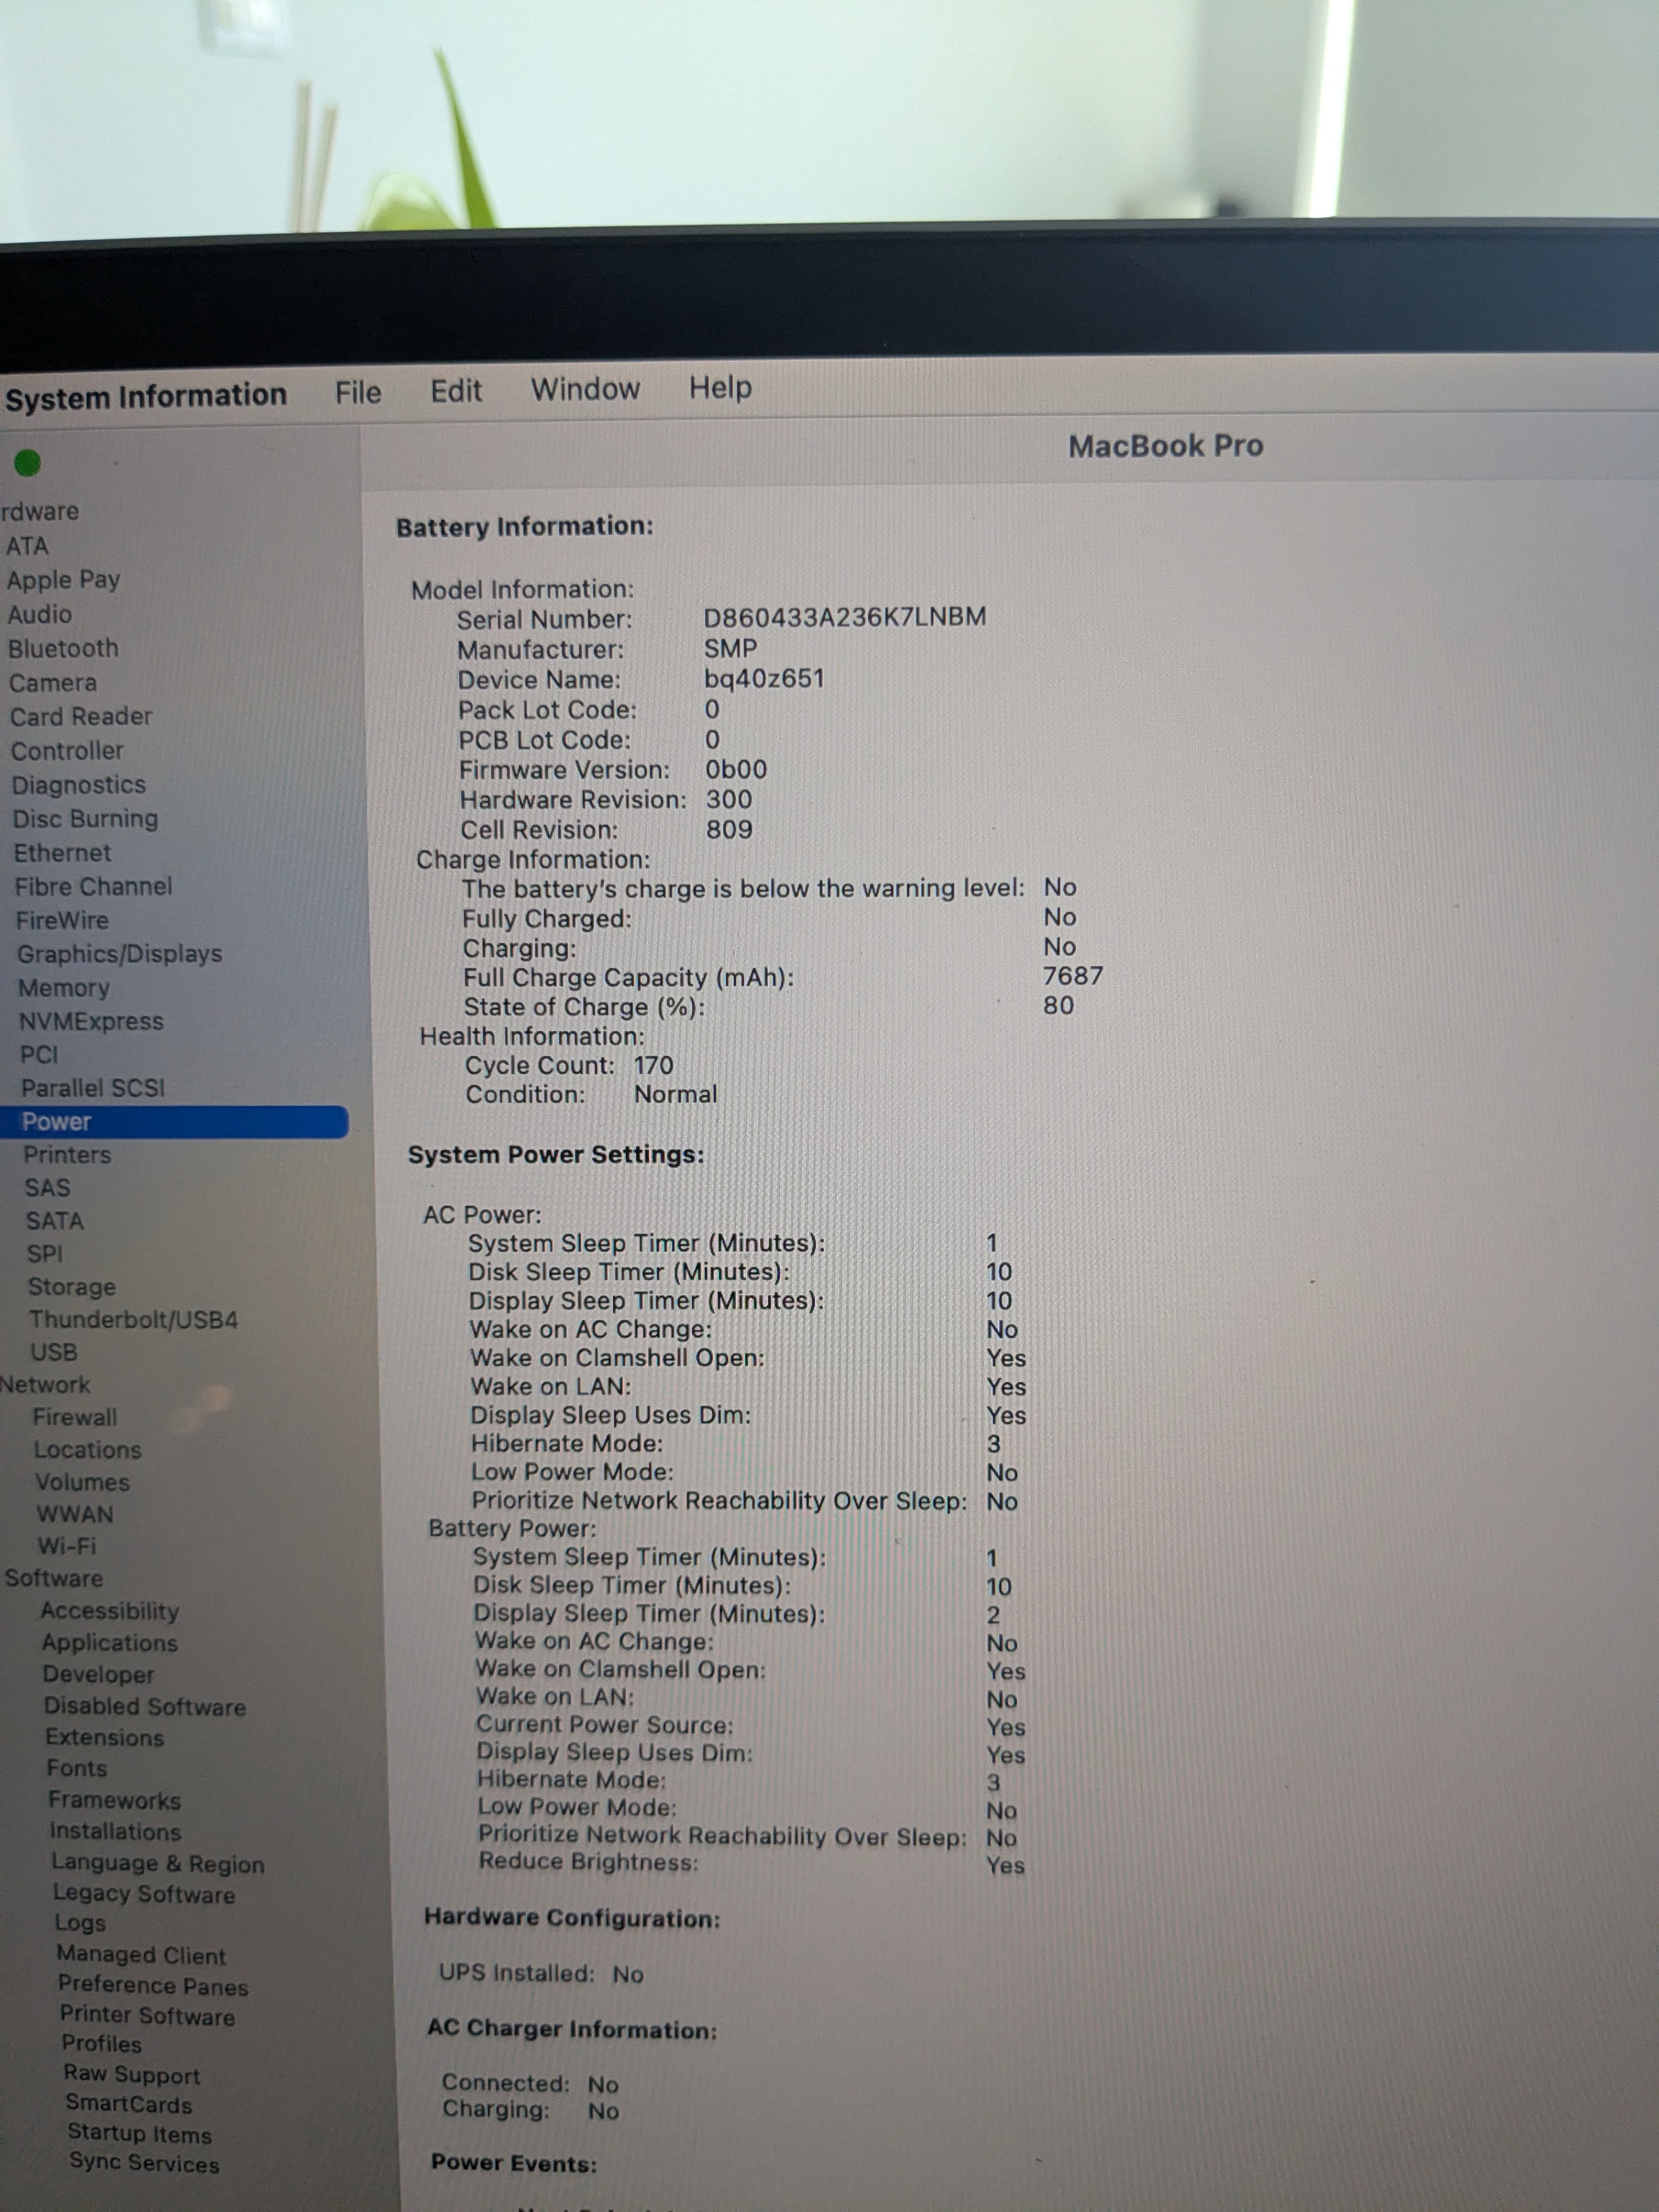Screen dimensions: 1659x2212
Task: Select Startup Items in the sidebar
Action: tap(140, 2135)
